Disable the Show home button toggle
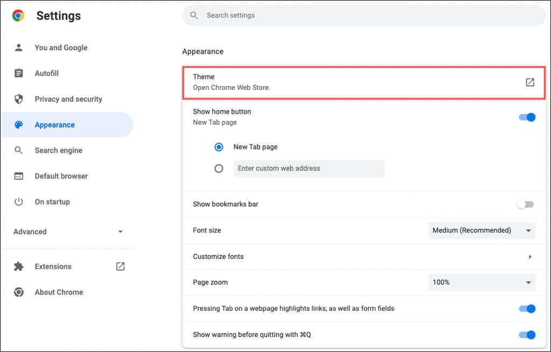 tap(526, 117)
